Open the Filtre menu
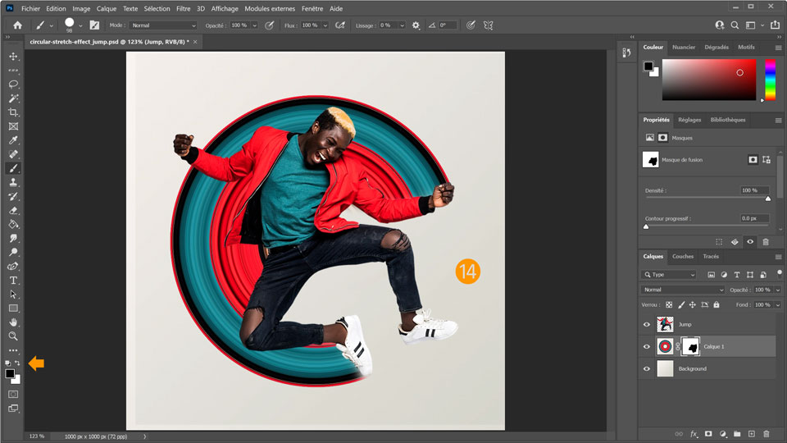 (x=184, y=8)
